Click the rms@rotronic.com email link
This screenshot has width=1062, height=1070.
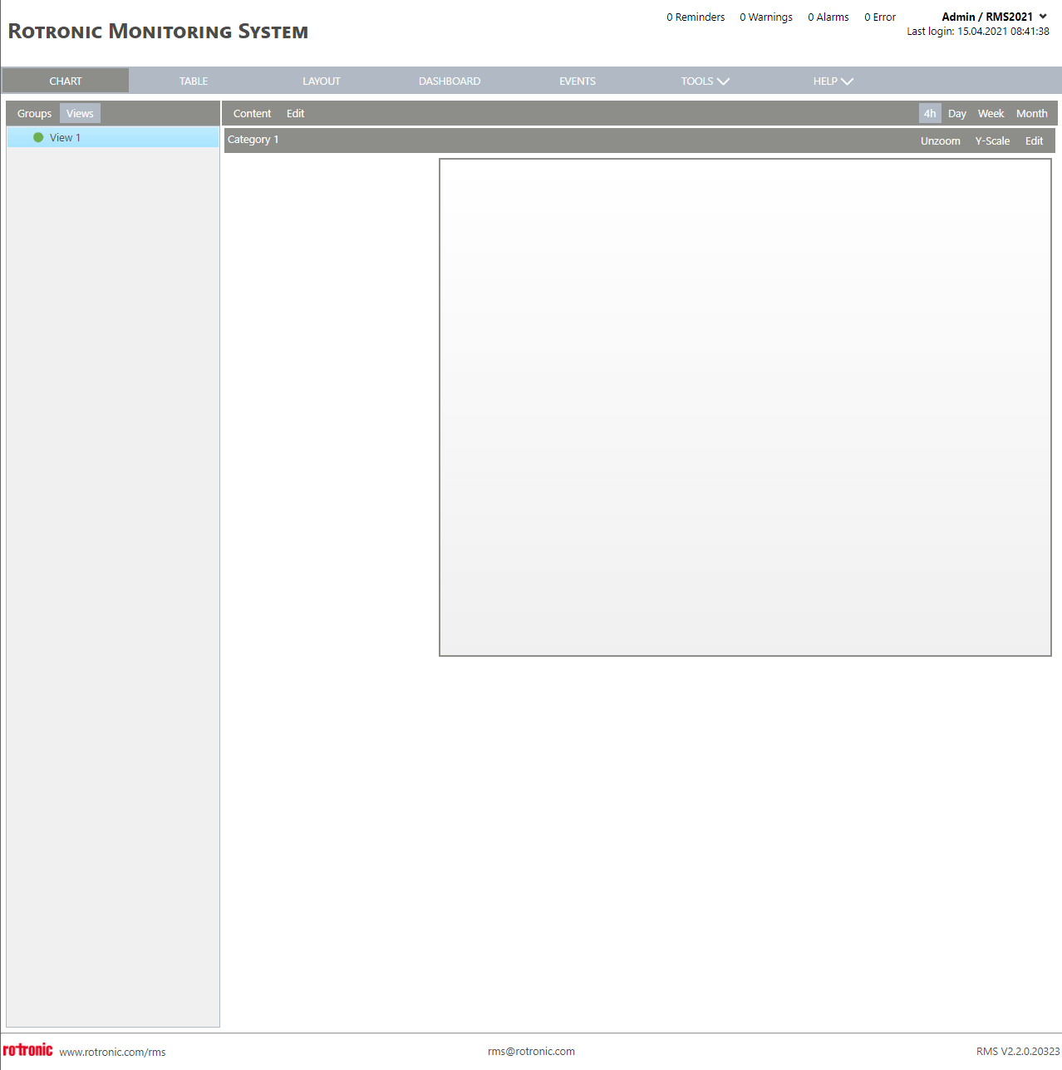[x=531, y=1051]
